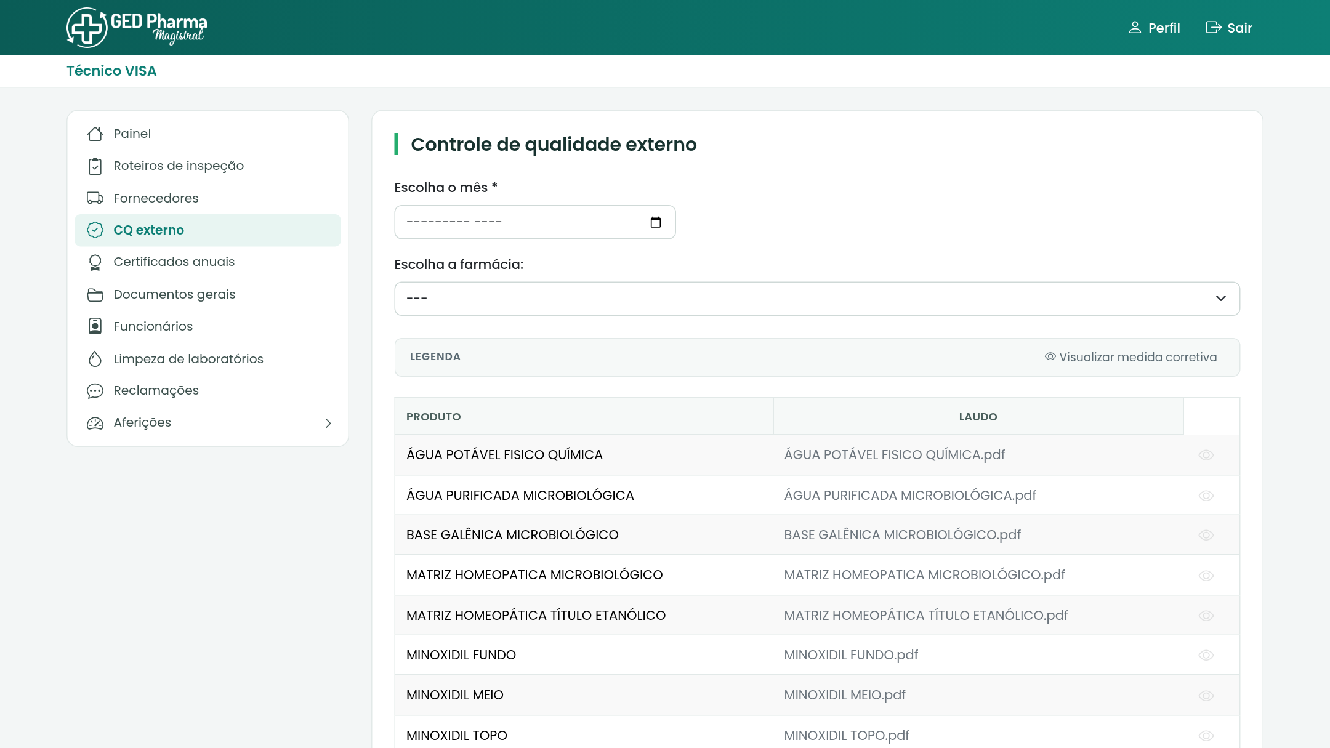
Task: Click the Certificados anuais ribbon icon
Action: [x=95, y=262]
